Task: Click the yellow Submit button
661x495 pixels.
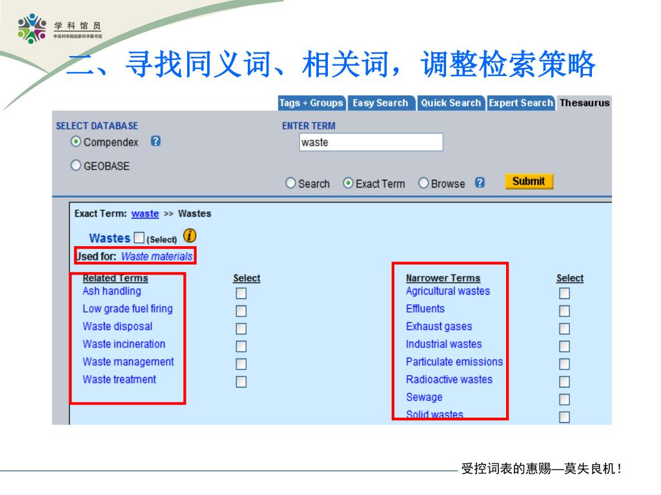Action: point(529,181)
